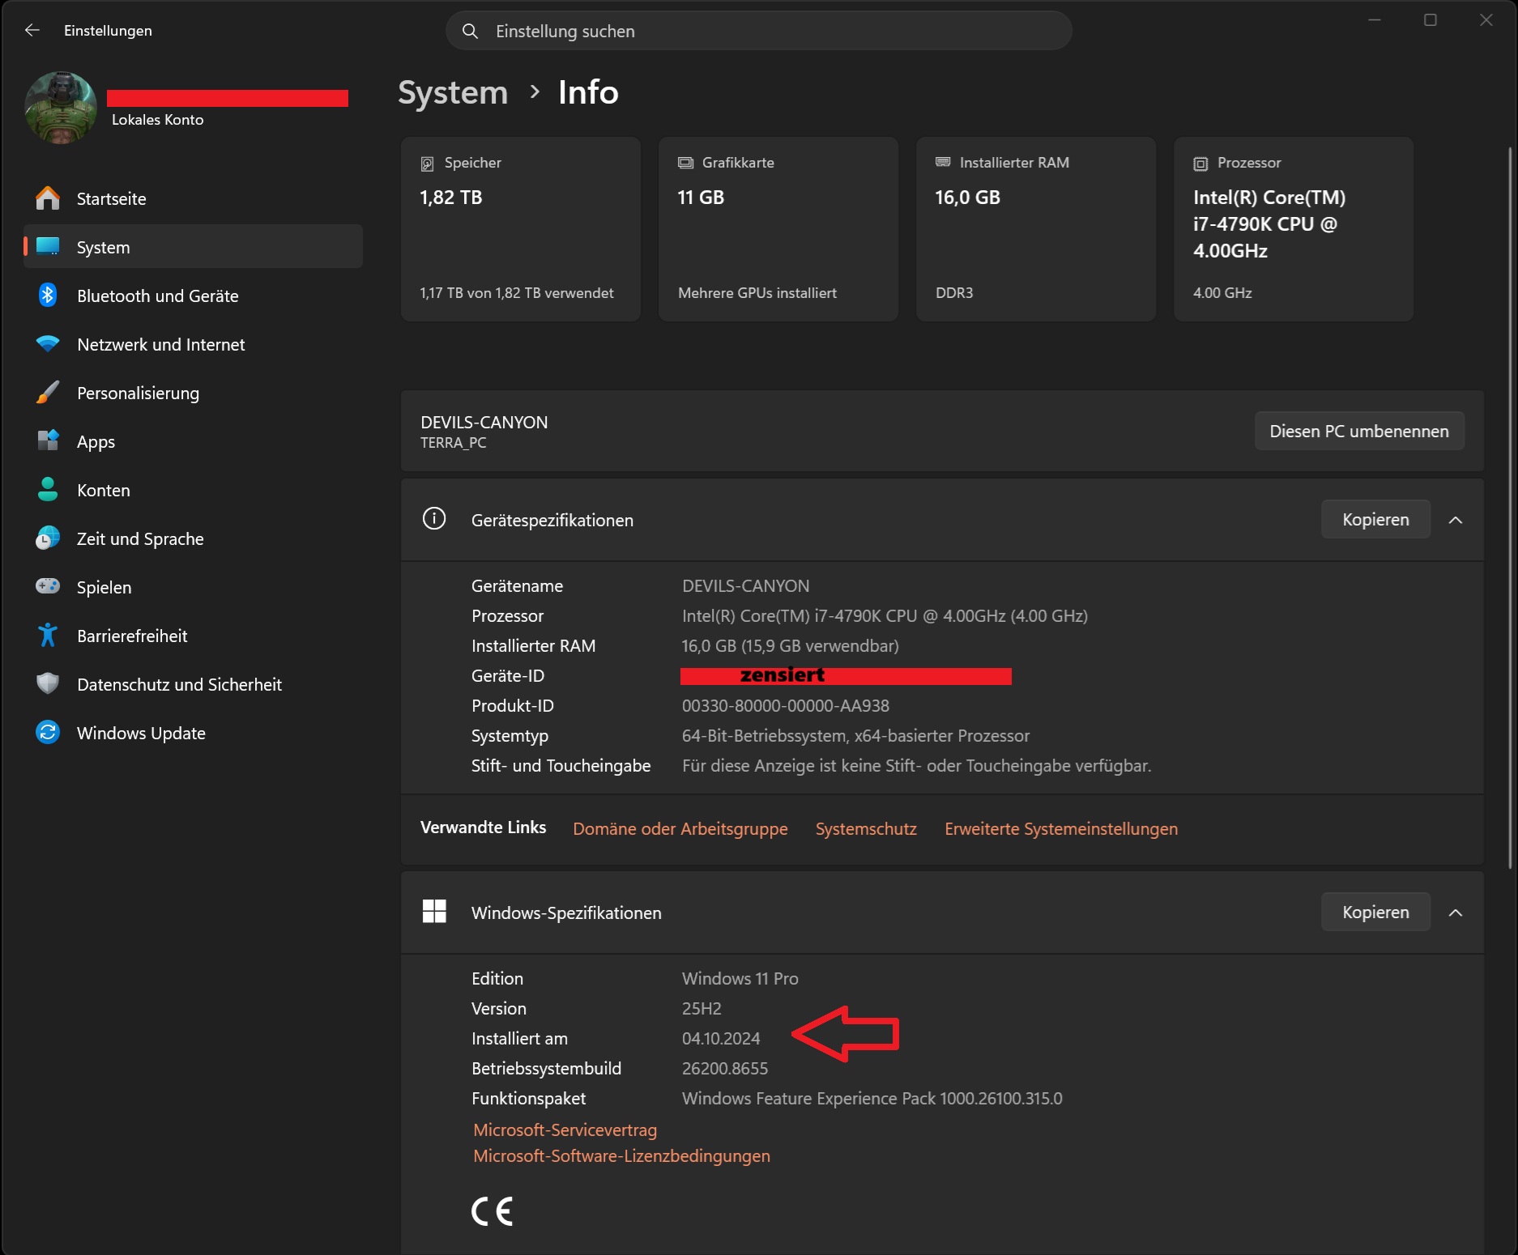Image resolution: width=1518 pixels, height=1255 pixels.
Task: Open Zeit und Sprache settings
Action: click(193, 538)
